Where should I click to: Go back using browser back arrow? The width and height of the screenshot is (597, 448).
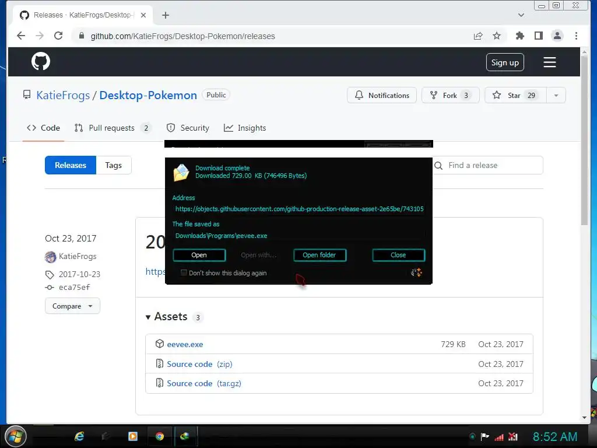coord(21,36)
